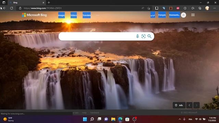Switch the language to Français
The image size is (219, 123).
click(x=162, y=15)
